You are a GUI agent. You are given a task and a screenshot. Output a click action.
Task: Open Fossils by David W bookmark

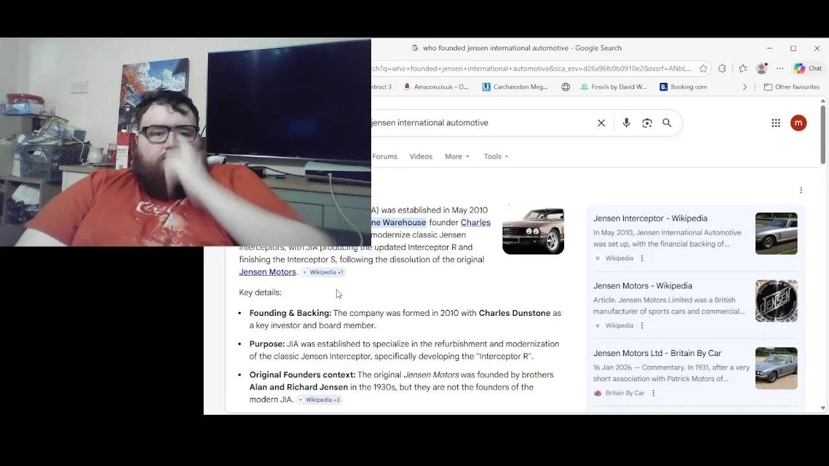pos(613,87)
